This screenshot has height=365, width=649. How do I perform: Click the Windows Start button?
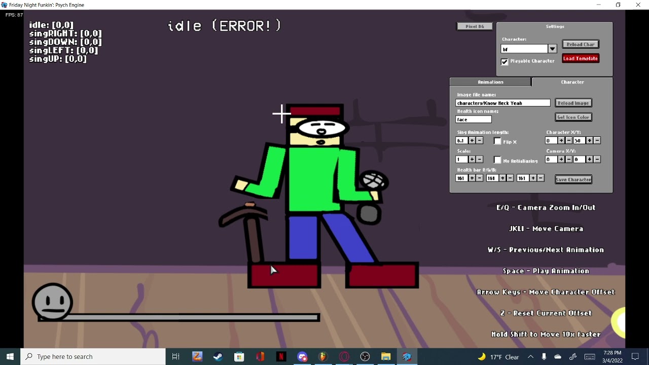tap(10, 356)
